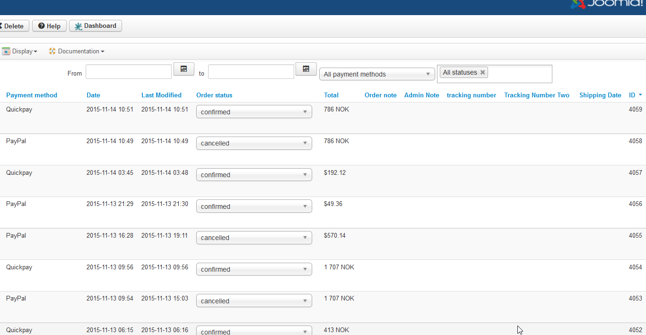Open status dropdown for order 4052
The image size is (646, 335).
click(254, 331)
